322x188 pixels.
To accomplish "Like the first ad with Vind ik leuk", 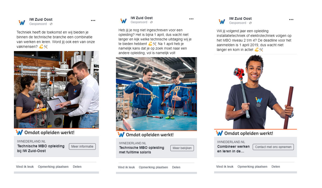I will coord(25,167).
